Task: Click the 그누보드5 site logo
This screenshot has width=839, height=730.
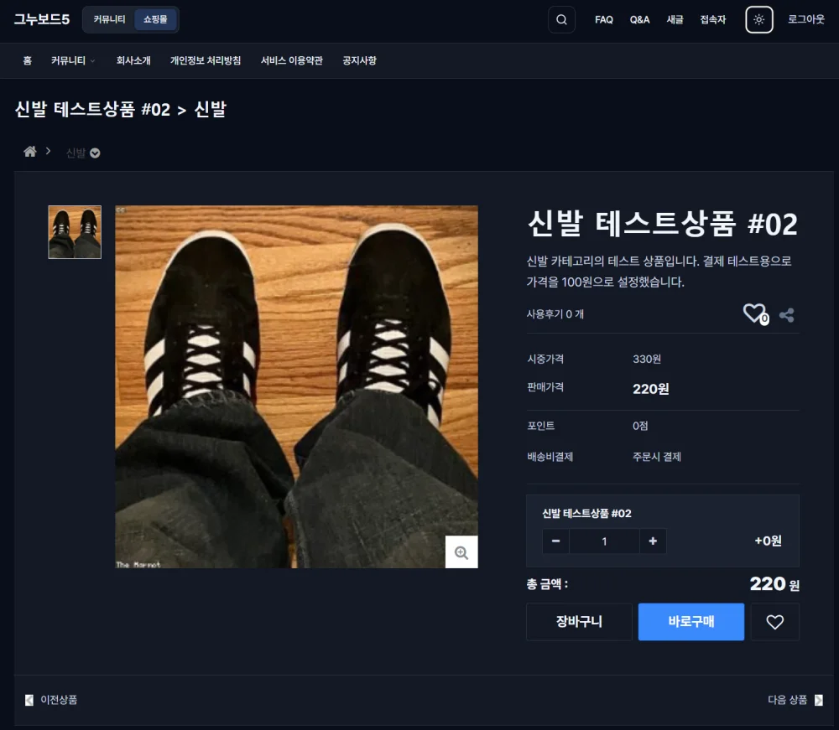Action: 42,20
